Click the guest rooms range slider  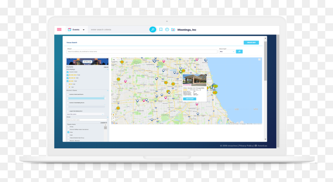tap(86, 98)
